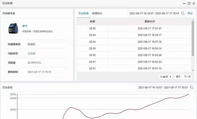Click the search icon beside history data date range
Image resolution: width=197 pixels, height=119 pixels.
click(183, 13)
